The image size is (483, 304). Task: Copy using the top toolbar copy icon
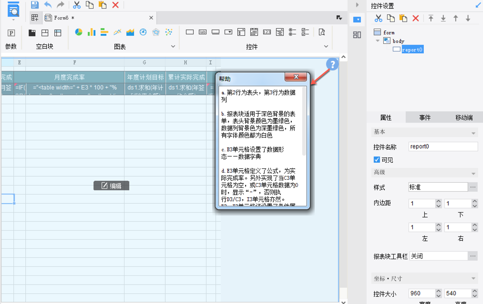(x=89, y=5)
